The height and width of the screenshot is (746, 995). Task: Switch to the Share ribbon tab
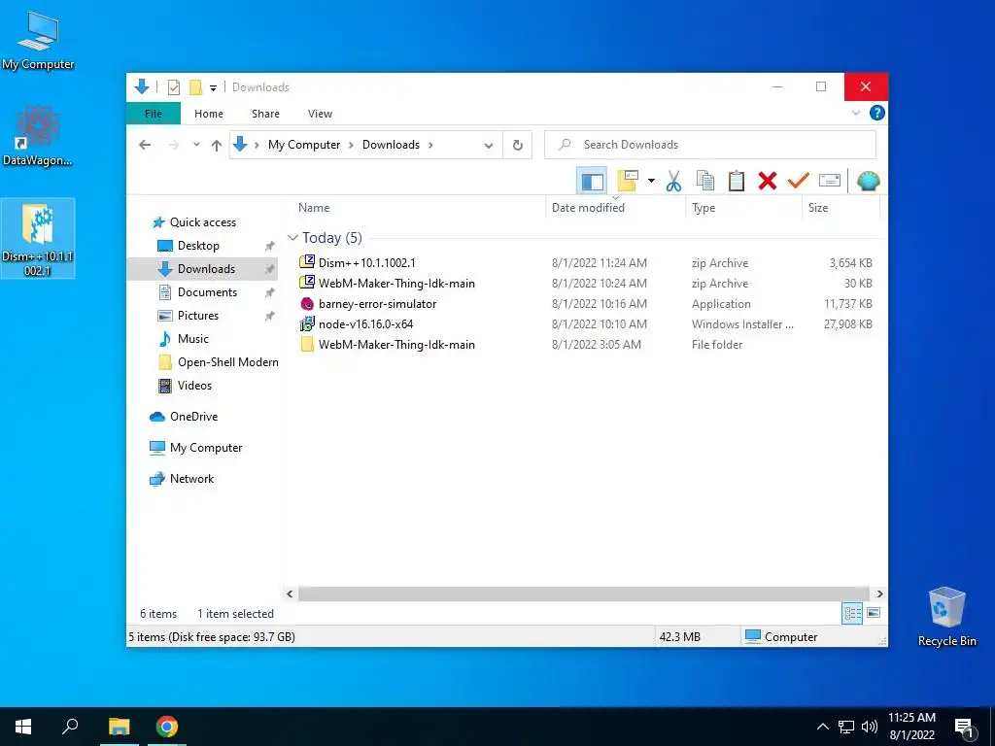pos(265,114)
